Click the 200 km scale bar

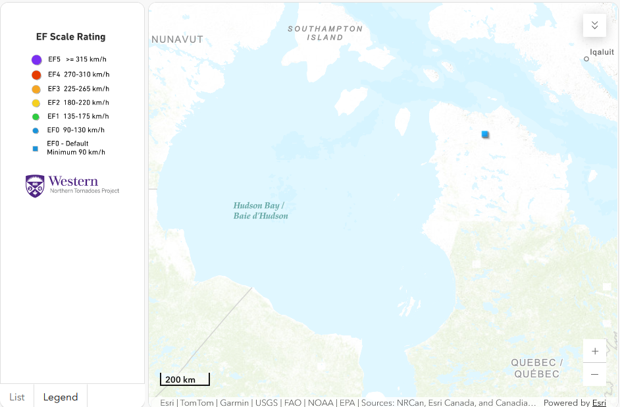185,379
